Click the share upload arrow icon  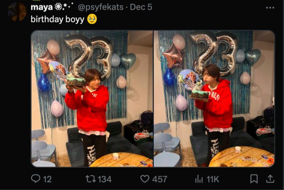pos(270,179)
